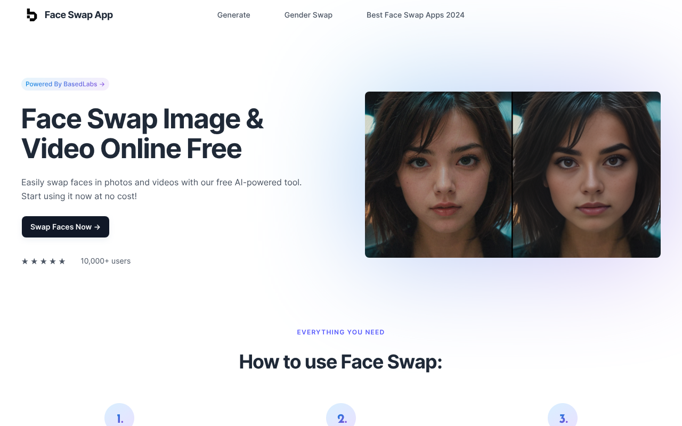Screen dimensions: 682x426
Task: Go to the Gender Swap menu item
Action: click(x=308, y=15)
